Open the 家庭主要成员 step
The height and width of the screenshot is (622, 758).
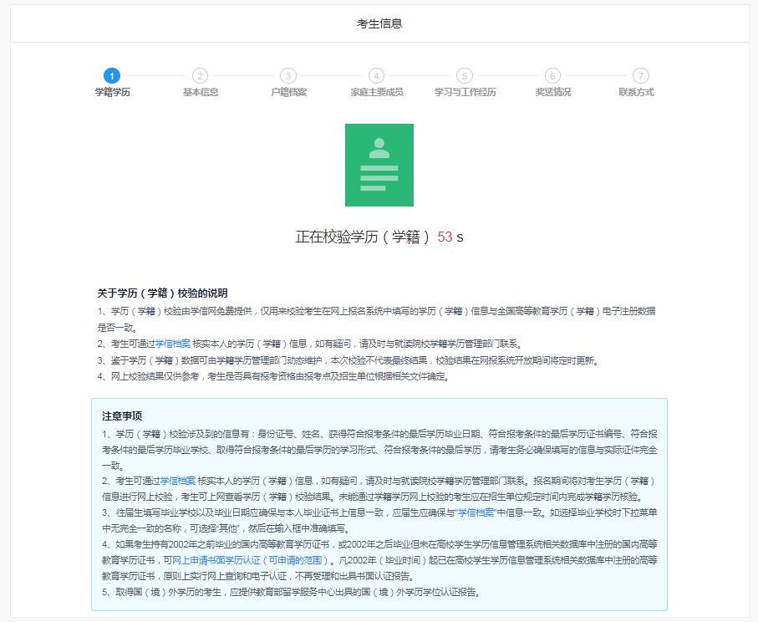(376, 92)
